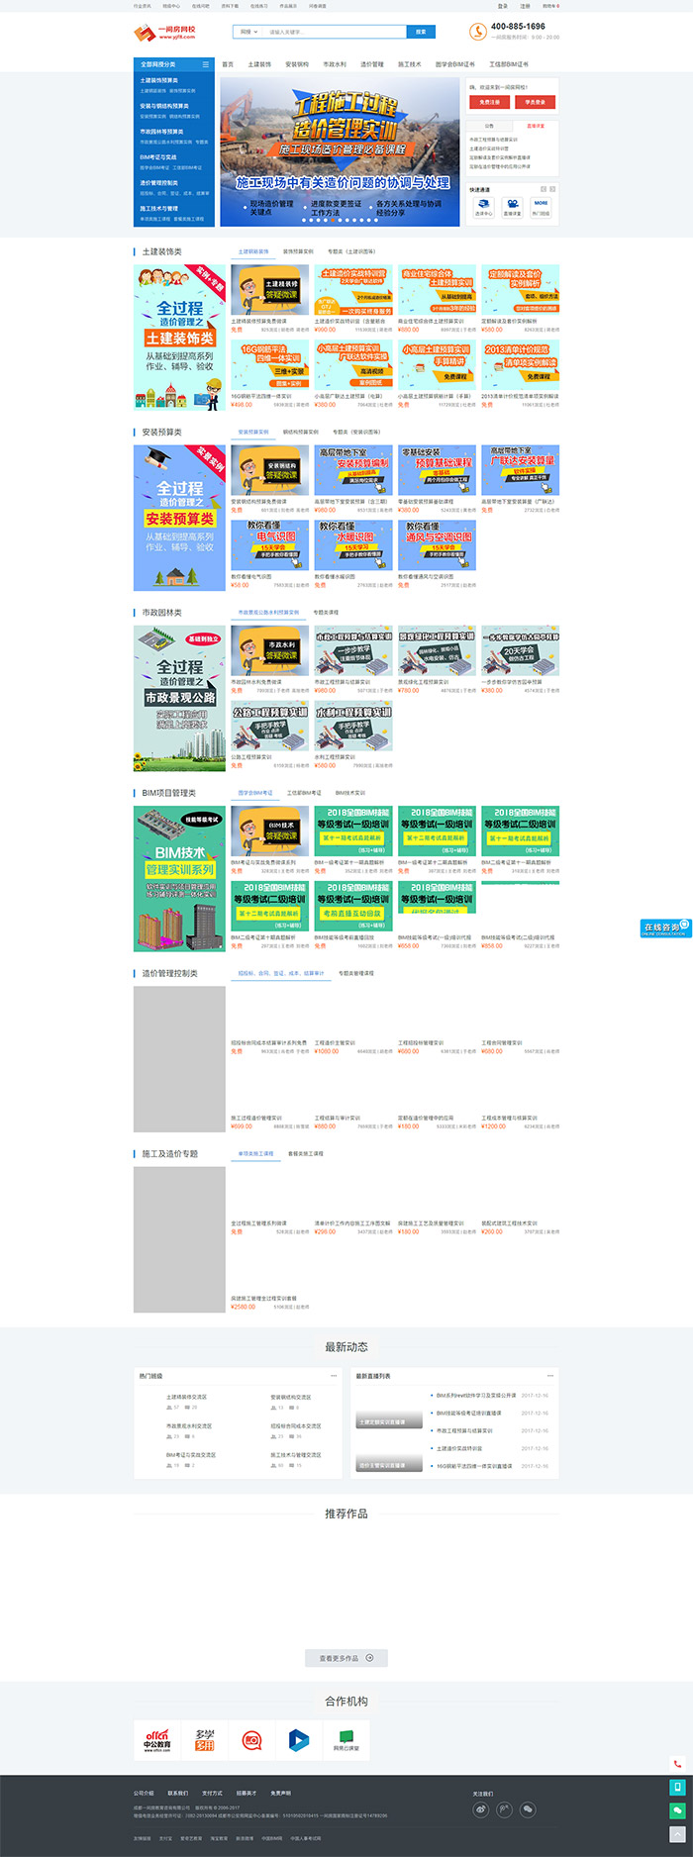Screen dimensions: 693x1857
Task: Open the 选课中心 quick channel icon
Action: click(483, 206)
